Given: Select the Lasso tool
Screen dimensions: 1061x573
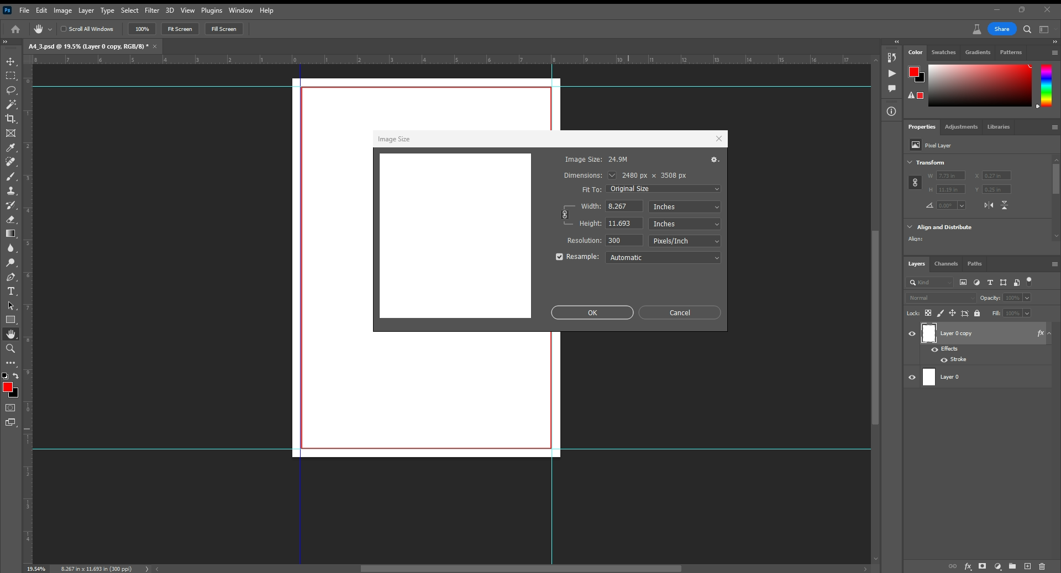Looking at the screenshot, I should [11, 91].
